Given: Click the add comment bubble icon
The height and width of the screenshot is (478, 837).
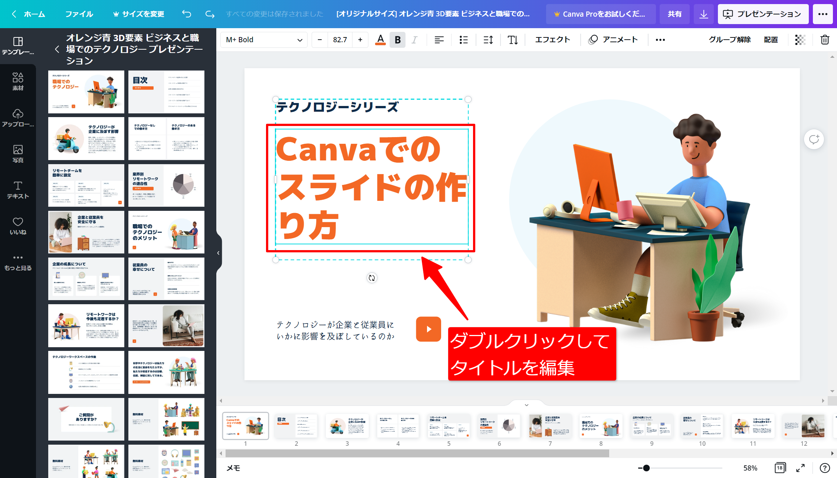Looking at the screenshot, I should click(814, 140).
